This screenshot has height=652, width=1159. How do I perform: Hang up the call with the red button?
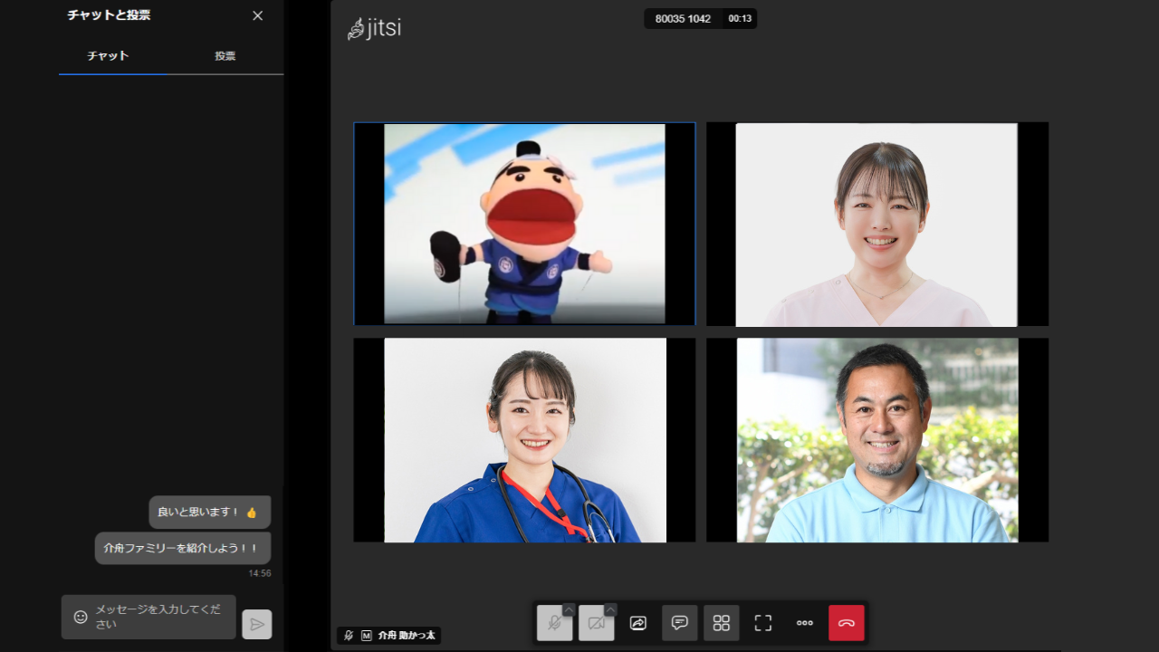pyautogui.click(x=846, y=623)
